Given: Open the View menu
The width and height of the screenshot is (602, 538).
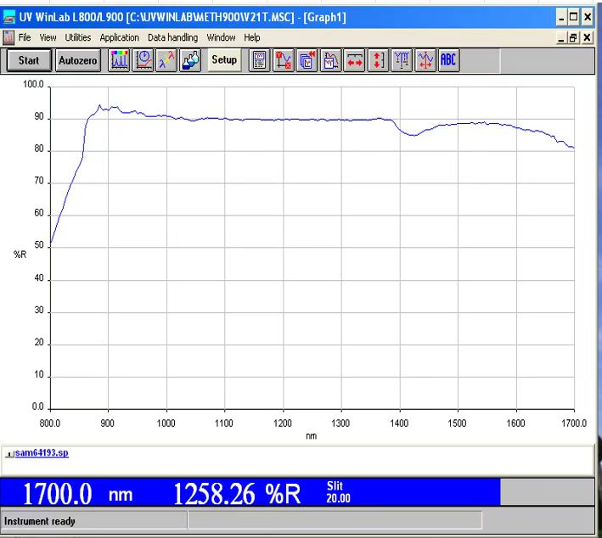Looking at the screenshot, I should [x=48, y=37].
